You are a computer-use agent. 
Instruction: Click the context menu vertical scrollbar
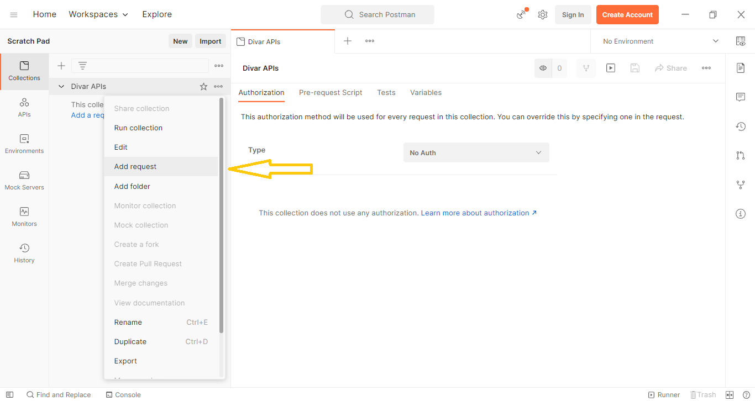click(x=221, y=215)
